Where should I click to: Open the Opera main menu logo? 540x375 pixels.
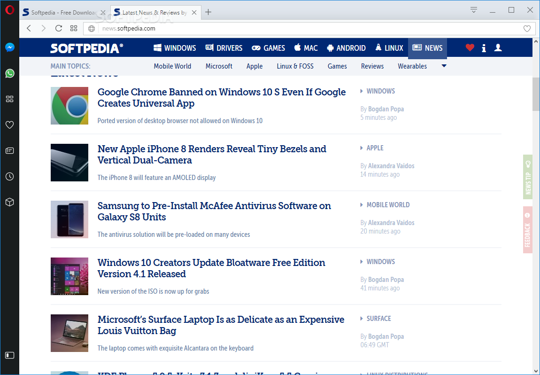coord(10,10)
